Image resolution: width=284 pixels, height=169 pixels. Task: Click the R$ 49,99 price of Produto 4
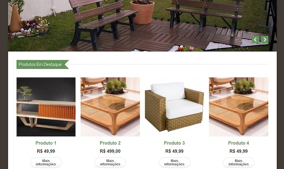239,151
